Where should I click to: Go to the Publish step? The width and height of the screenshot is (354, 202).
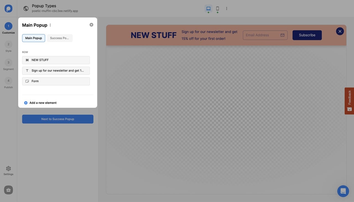(x=8, y=80)
